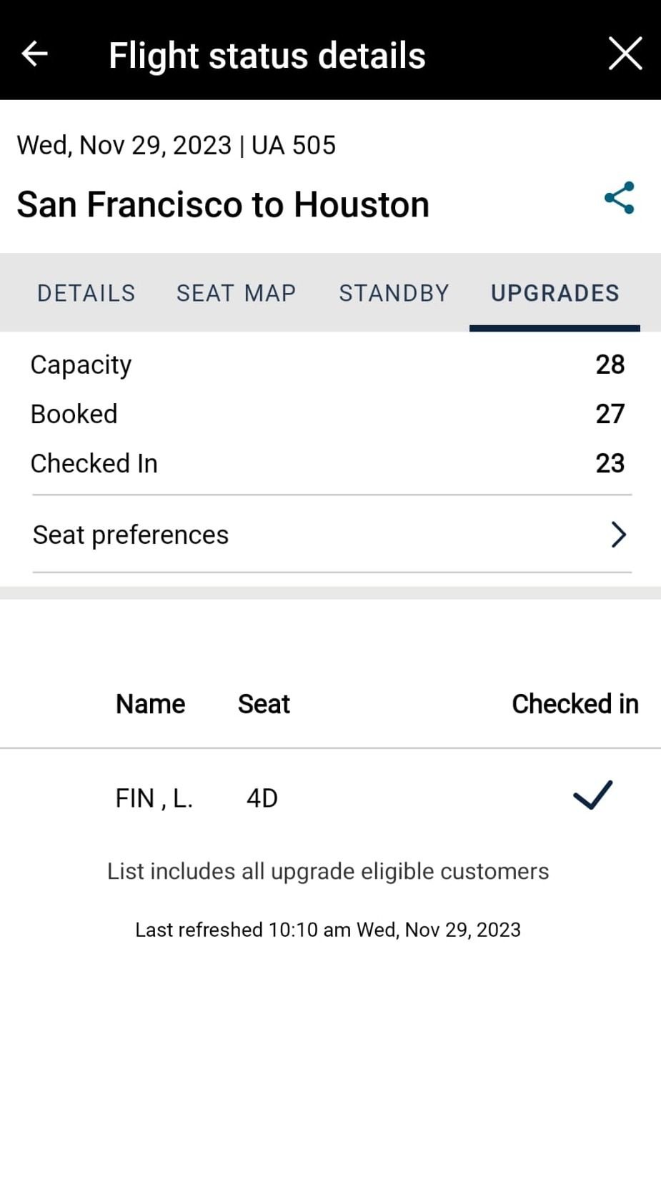Select the passenger name FIN, L.
This screenshot has height=1177, width=661.
154,798
